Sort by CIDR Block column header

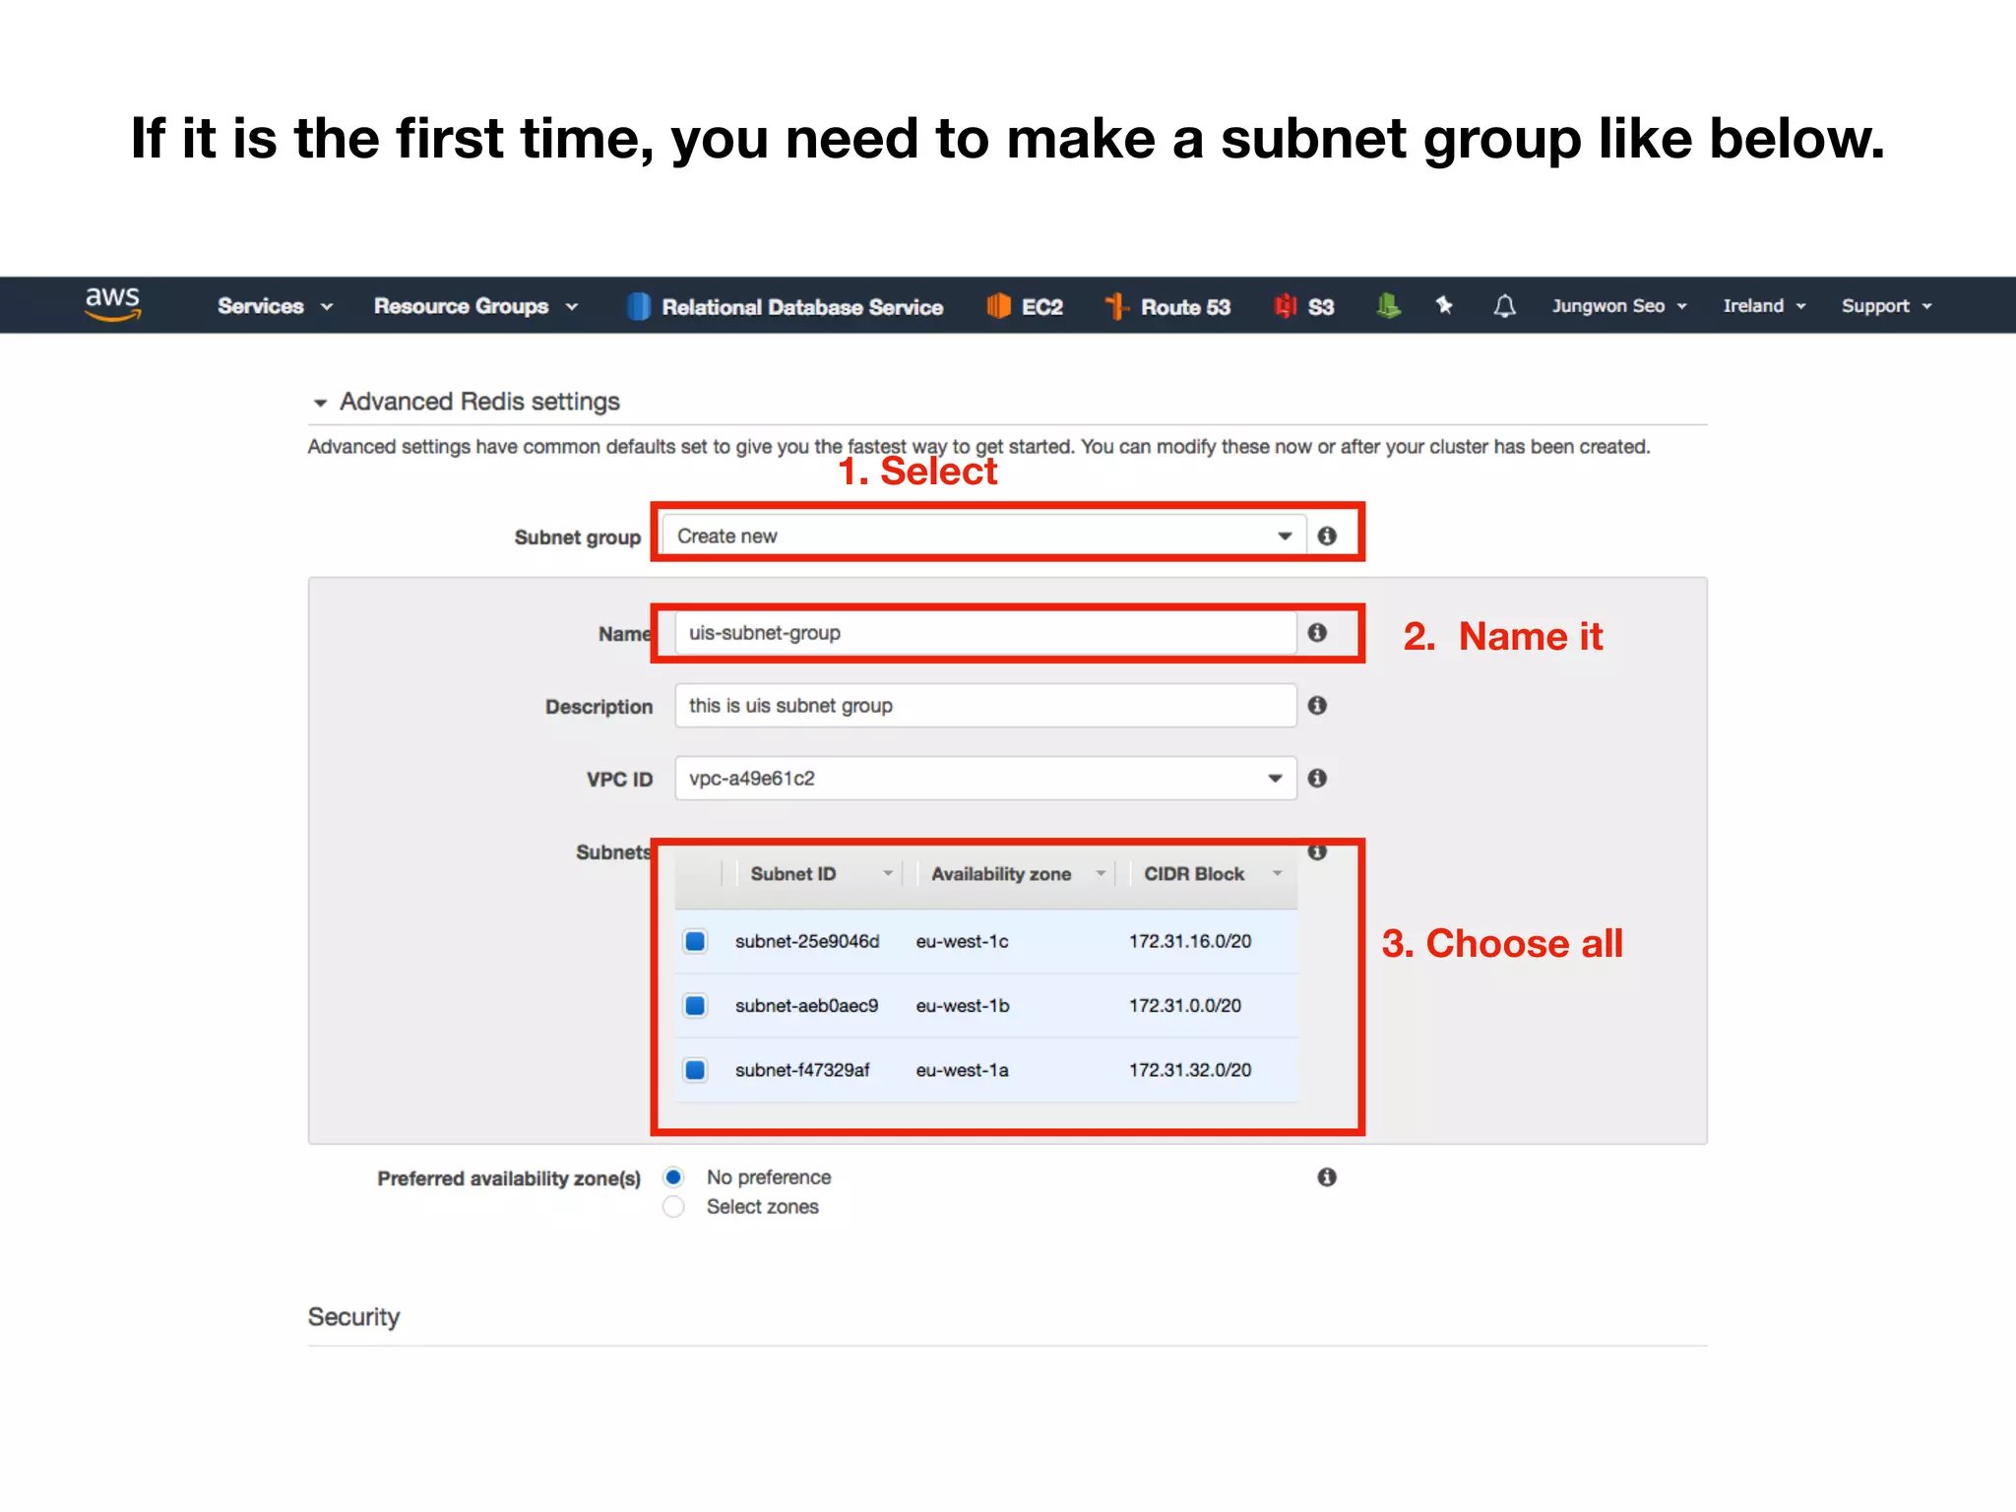[1194, 873]
